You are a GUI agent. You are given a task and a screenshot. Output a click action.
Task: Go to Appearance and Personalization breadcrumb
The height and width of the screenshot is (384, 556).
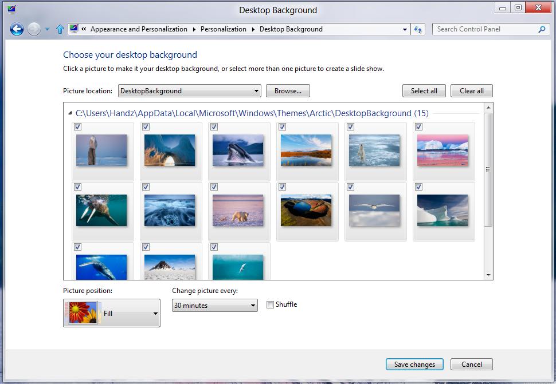click(x=139, y=29)
